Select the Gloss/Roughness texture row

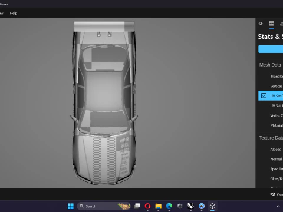pos(271,178)
